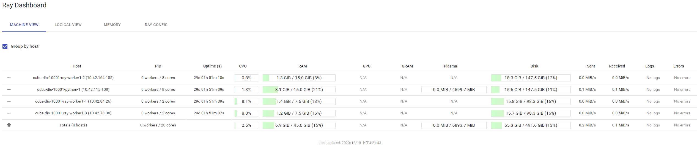Click the Logs column header
The width and height of the screenshot is (697, 147).
[650, 66]
